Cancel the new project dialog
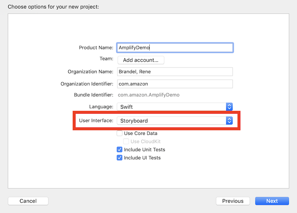Screen dimensions: 297x213 click(28, 201)
